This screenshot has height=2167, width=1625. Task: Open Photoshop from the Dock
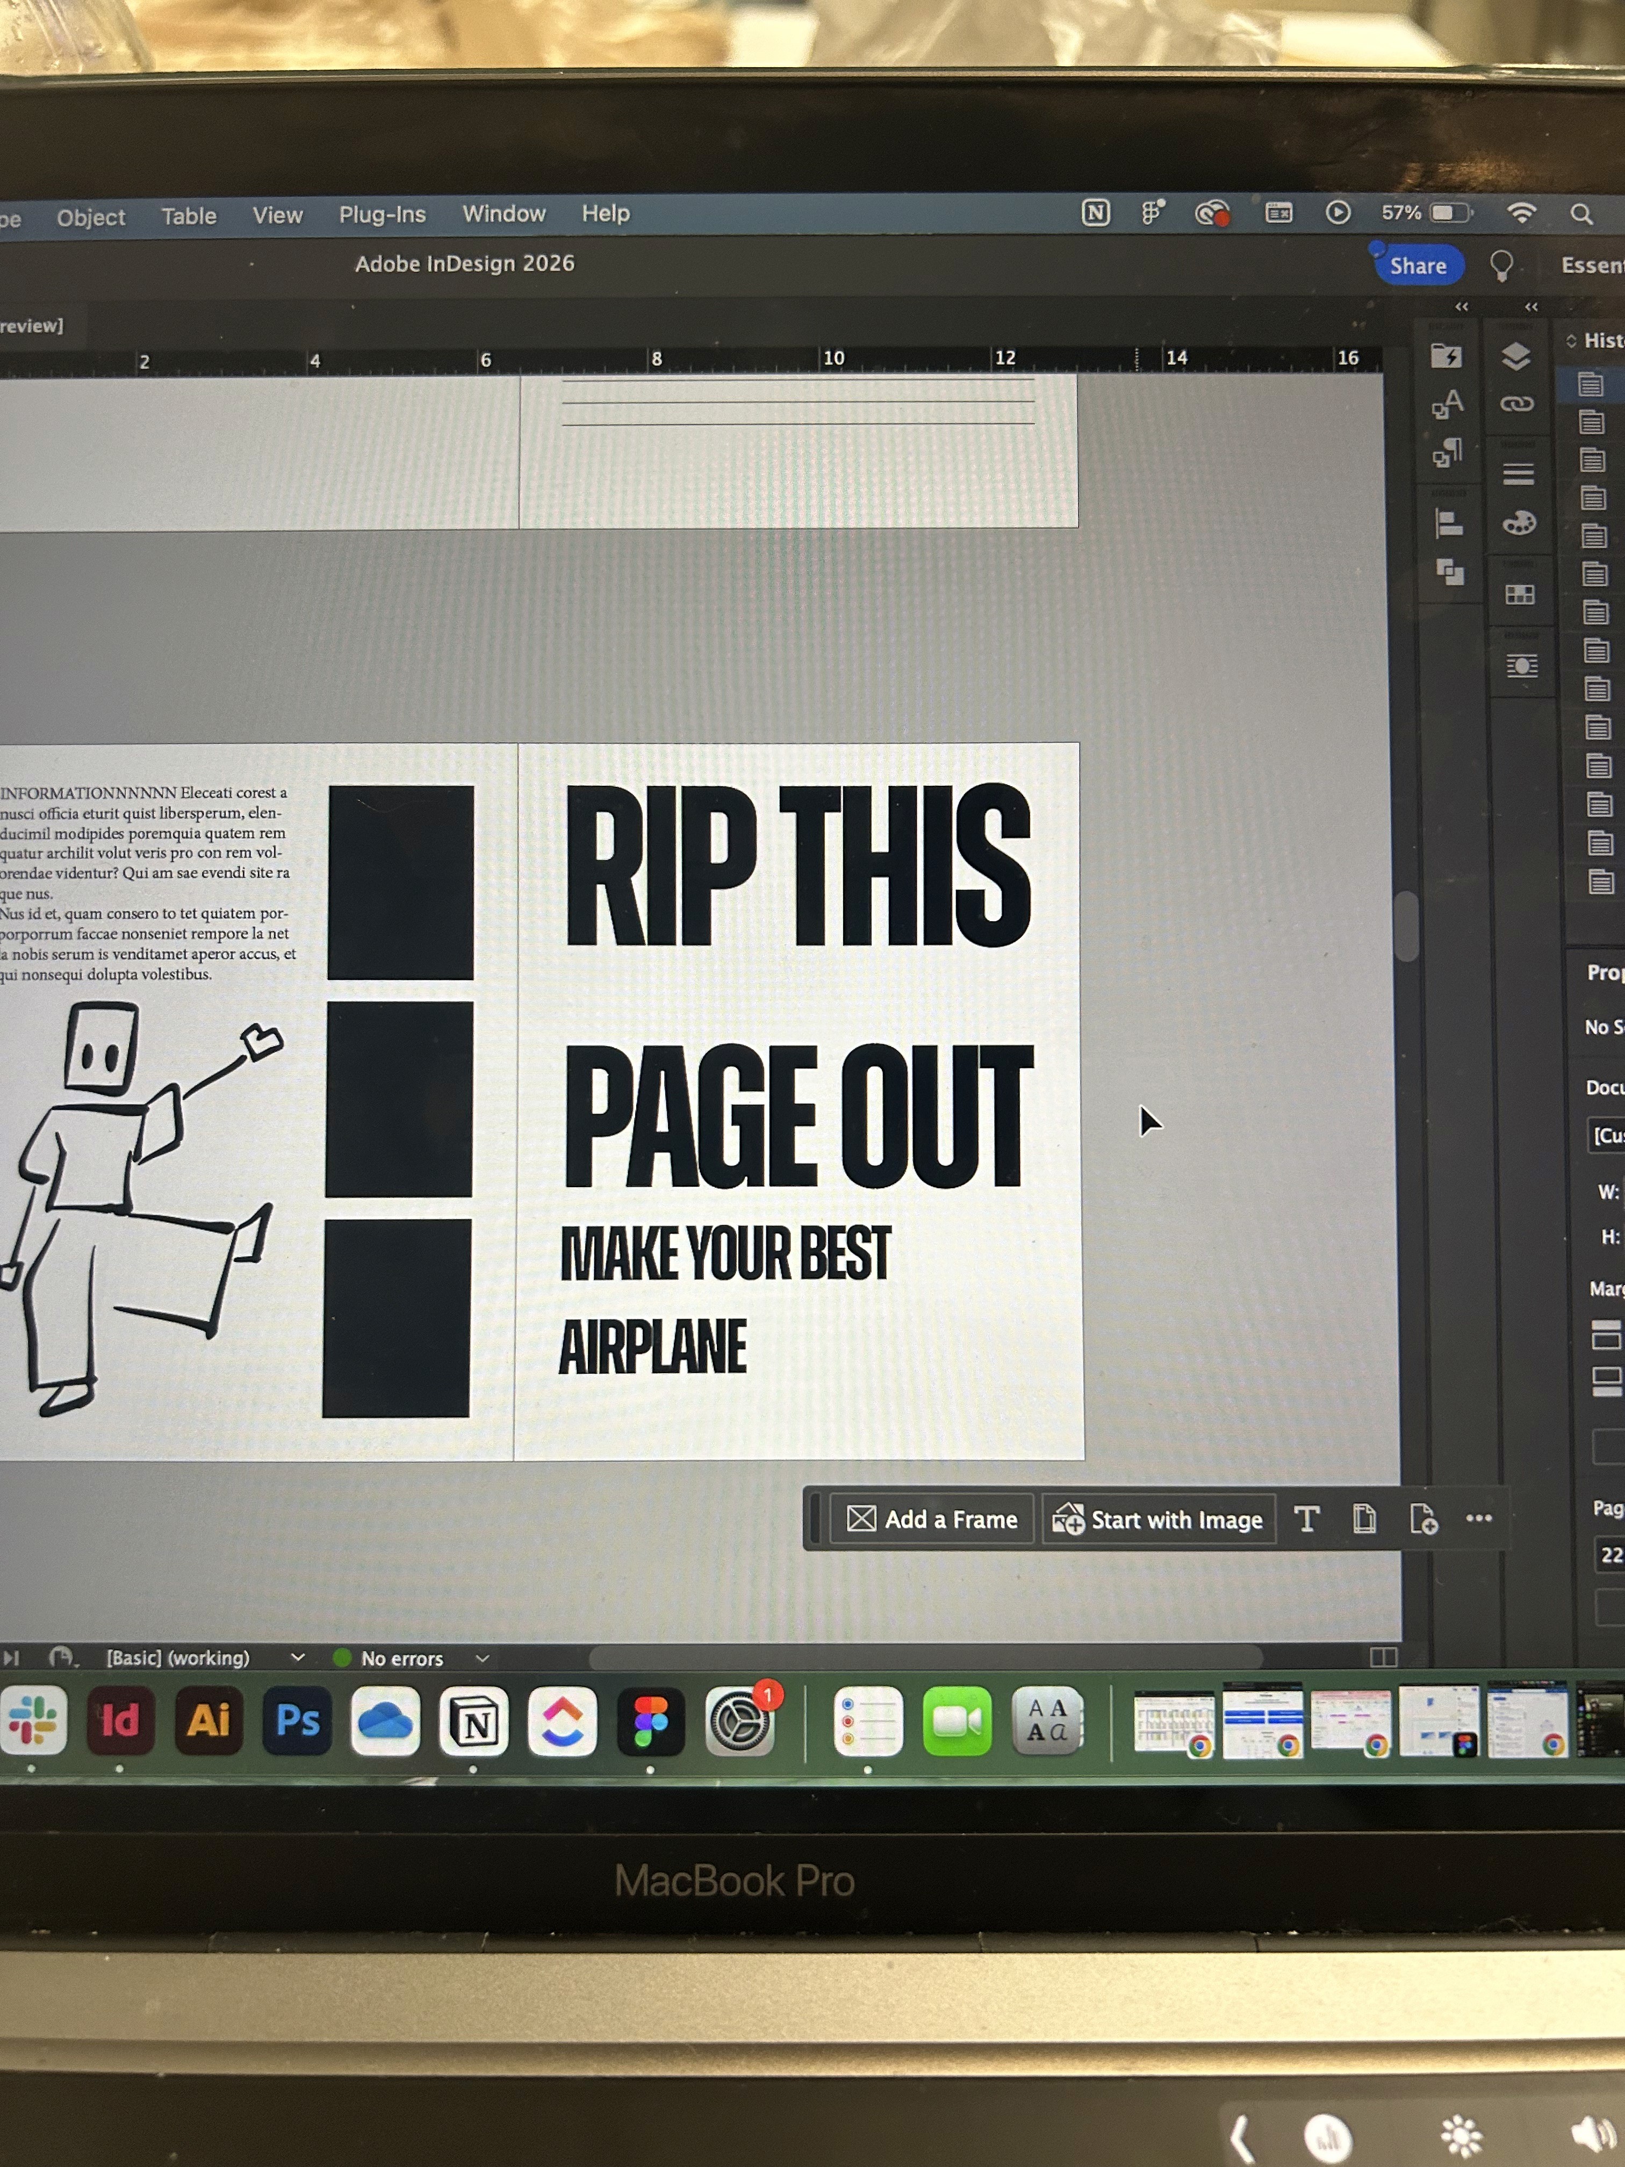pos(298,1720)
